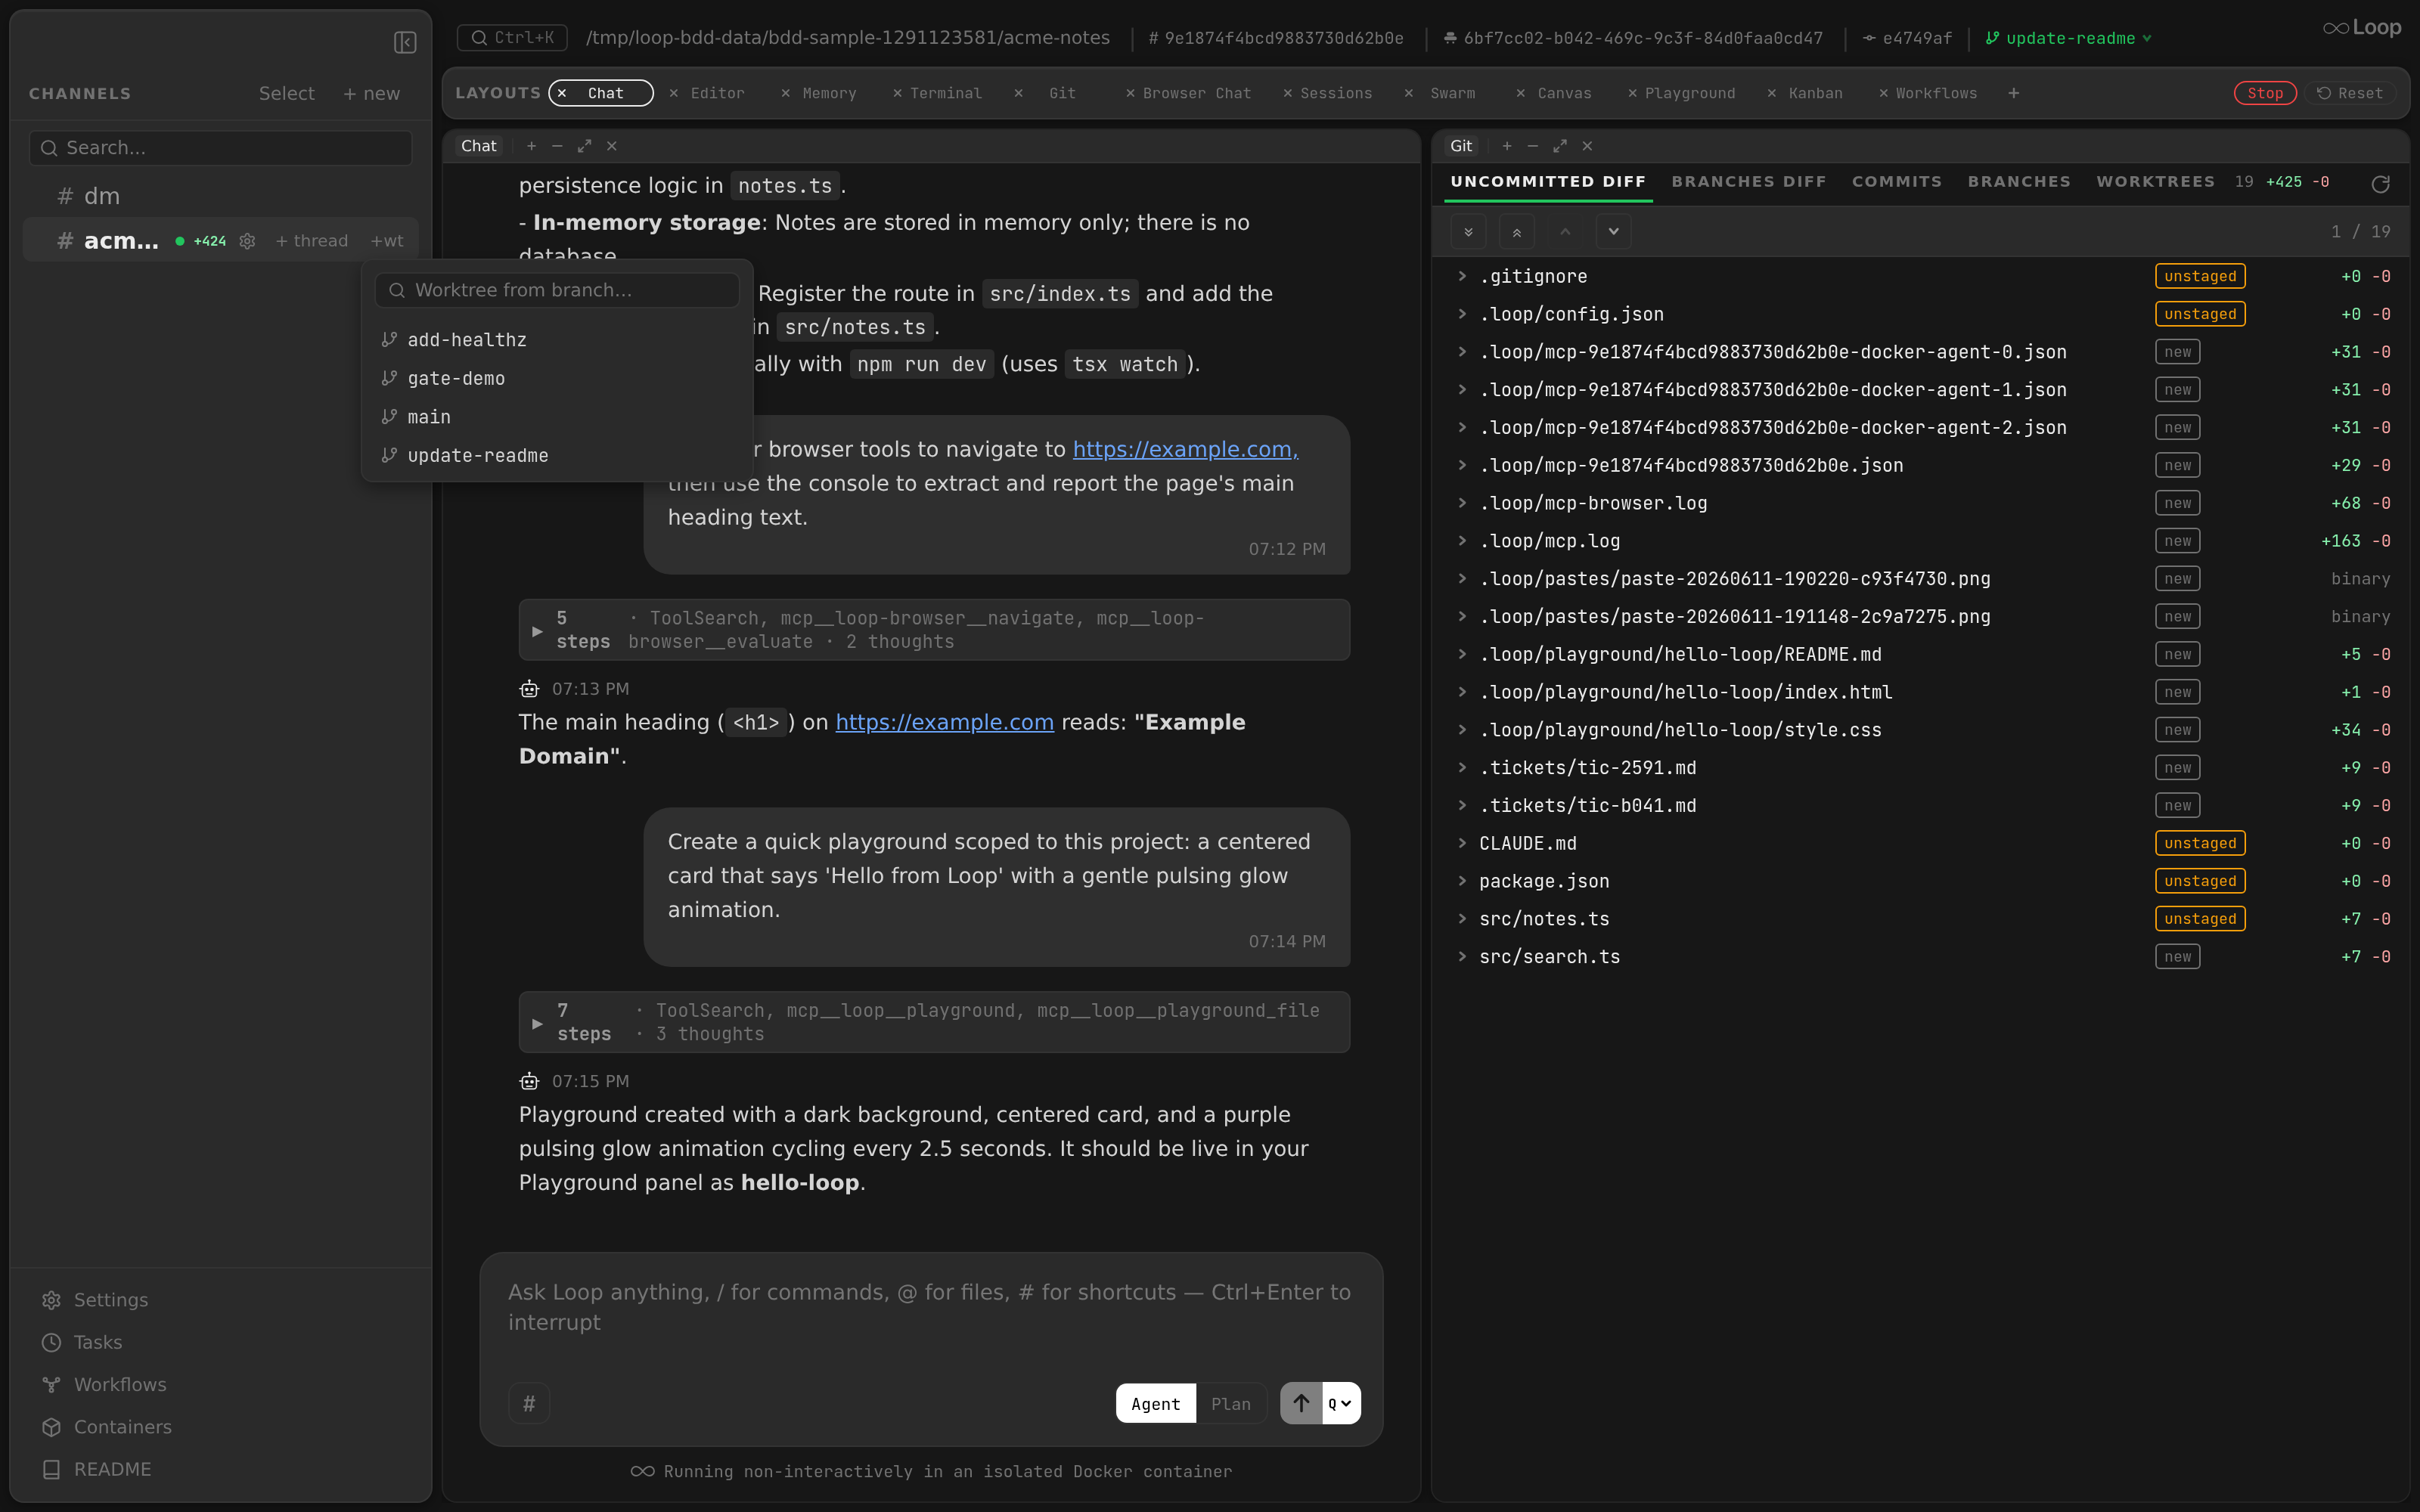The width and height of the screenshot is (2420, 1512).
Task: Open model dropdown next to send button
Action: (1341, 1403)
